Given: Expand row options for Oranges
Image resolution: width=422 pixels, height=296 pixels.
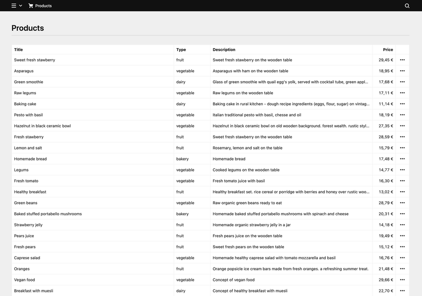Looking at the screenshot, I should 402,269.
